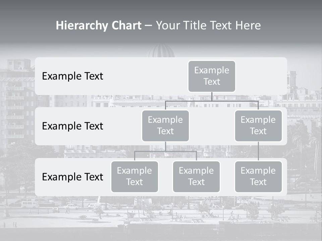
Task: Click the leftmost box in the bottom level
Action: (135, 176)
